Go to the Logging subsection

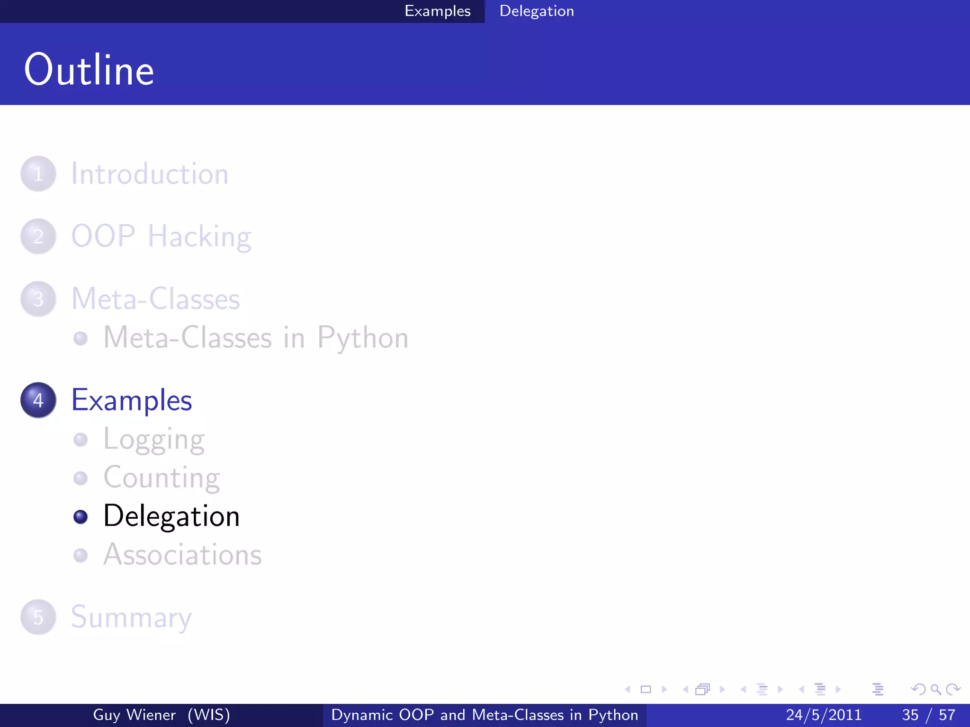tap(154, 440)
